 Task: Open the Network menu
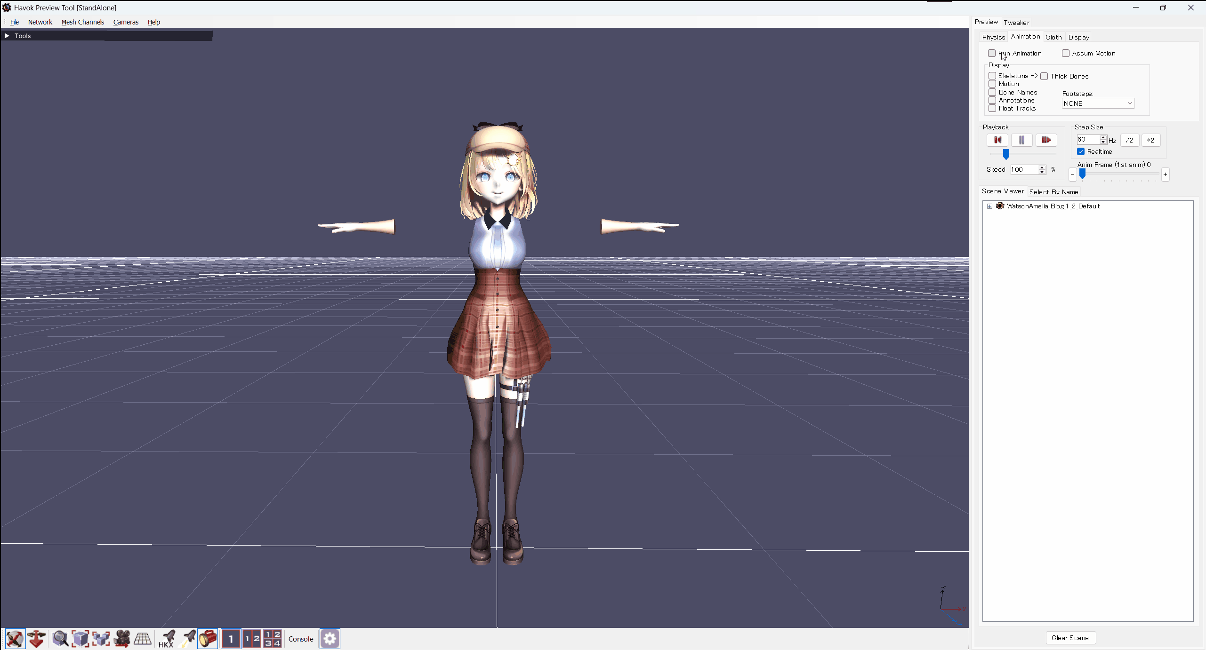40,22
